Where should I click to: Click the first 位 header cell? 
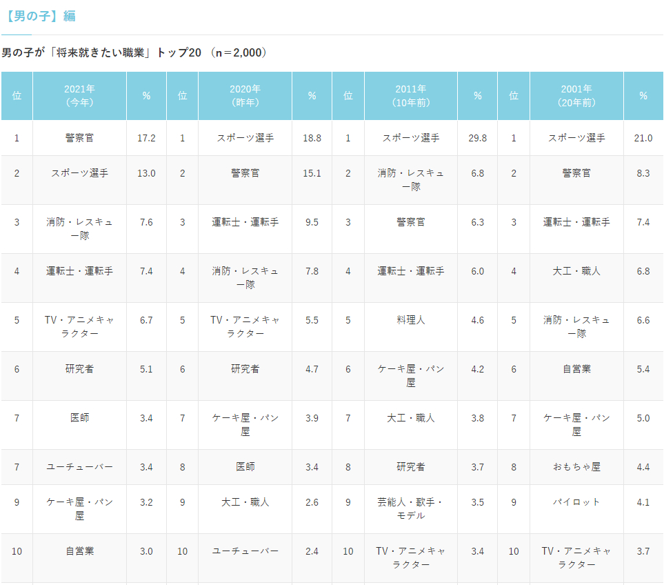(17, 96)
